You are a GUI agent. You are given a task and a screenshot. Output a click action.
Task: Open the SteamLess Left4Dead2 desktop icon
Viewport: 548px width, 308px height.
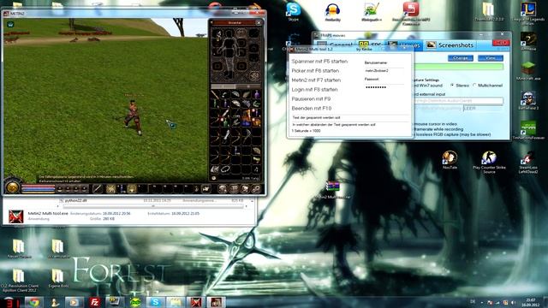point(527,162)
